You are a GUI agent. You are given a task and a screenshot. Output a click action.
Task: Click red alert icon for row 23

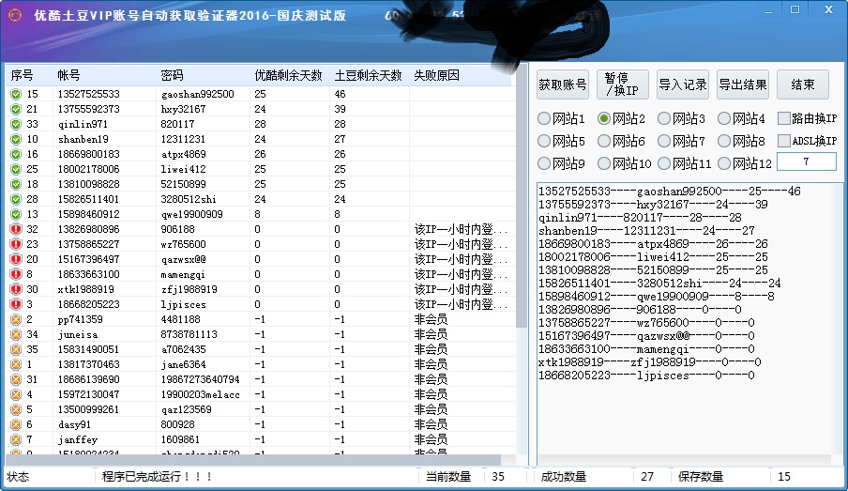(x=16, y=245)
